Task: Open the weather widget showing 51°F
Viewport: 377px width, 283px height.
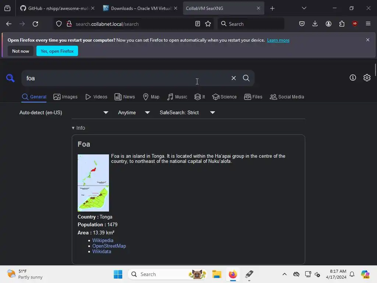Action: point(25,274)
